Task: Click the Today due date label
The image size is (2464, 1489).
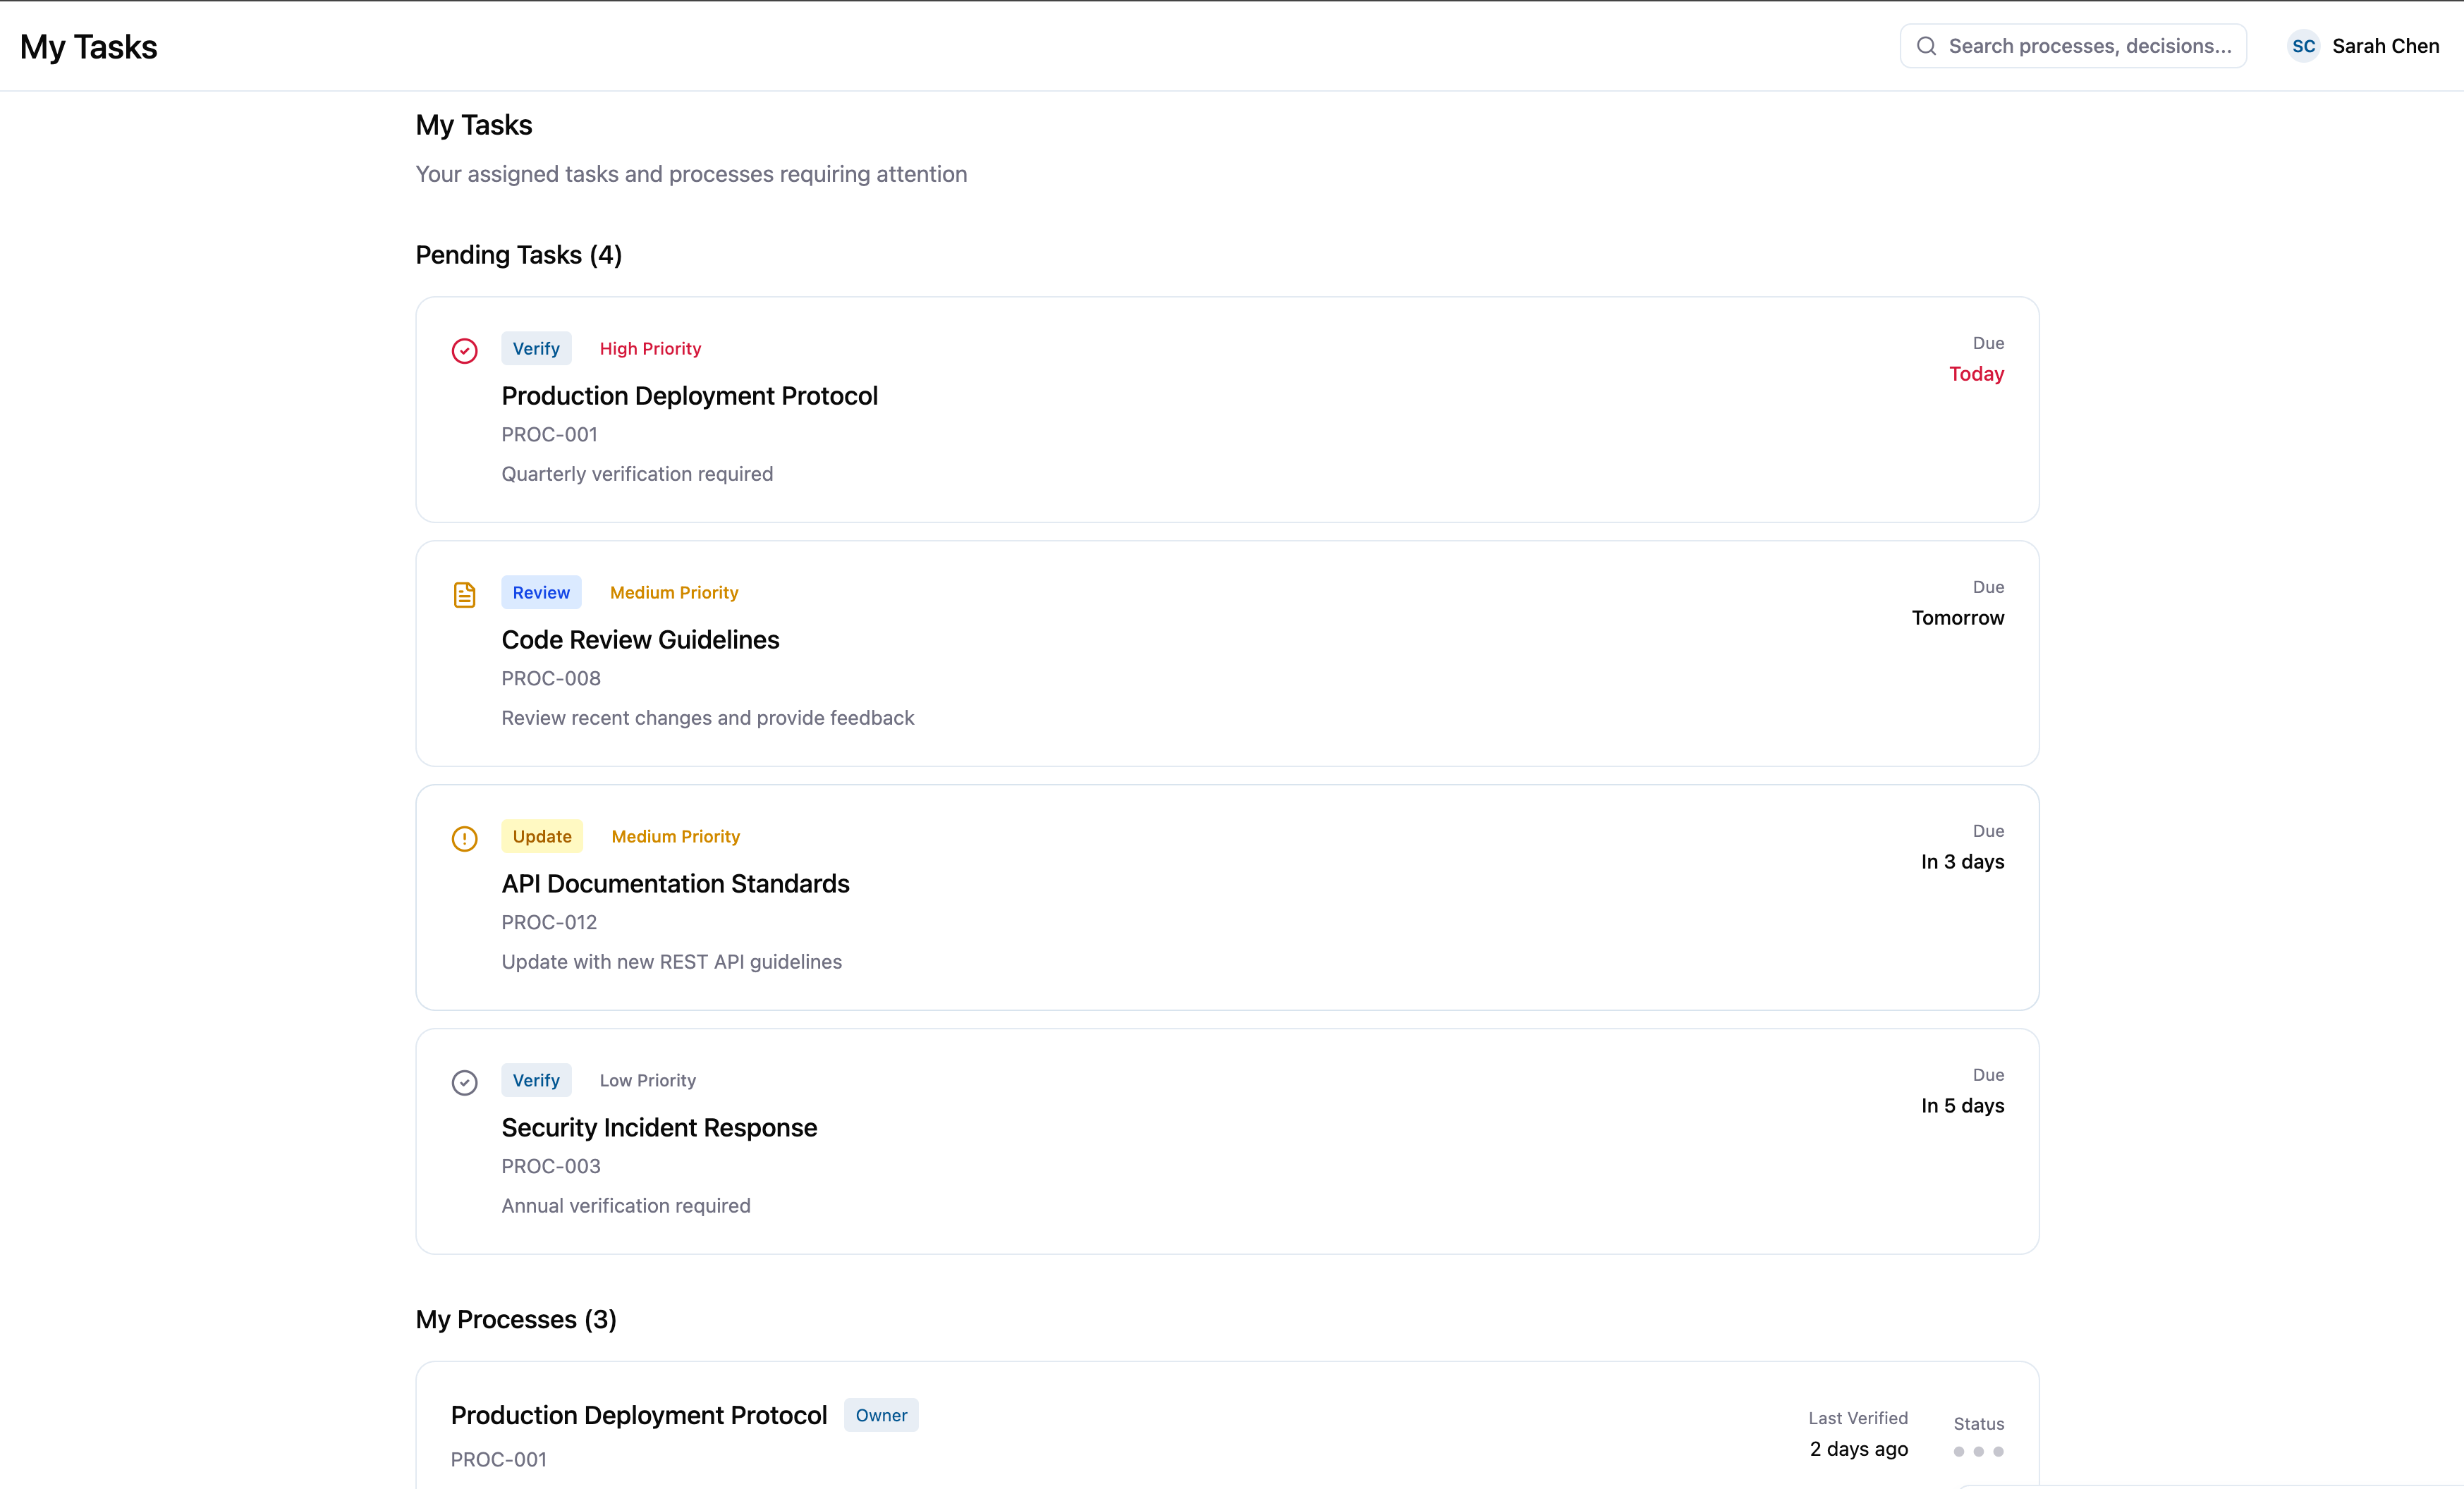Action: (x=1976, y=374)
